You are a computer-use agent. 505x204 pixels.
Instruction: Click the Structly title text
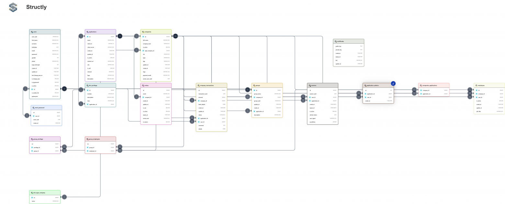click(36, 7)
